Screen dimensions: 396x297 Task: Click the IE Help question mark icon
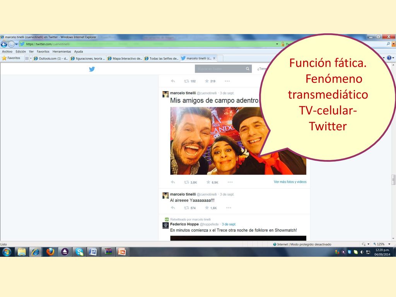(x=389, y=58)
